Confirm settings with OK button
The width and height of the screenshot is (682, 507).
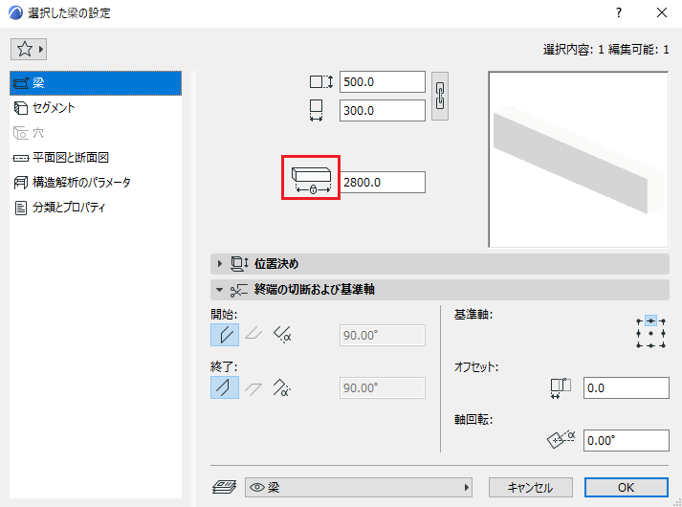[626, 488]
